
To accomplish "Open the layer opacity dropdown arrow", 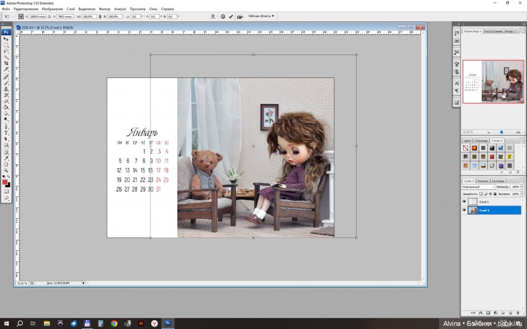I will click(x=520, y=186).
